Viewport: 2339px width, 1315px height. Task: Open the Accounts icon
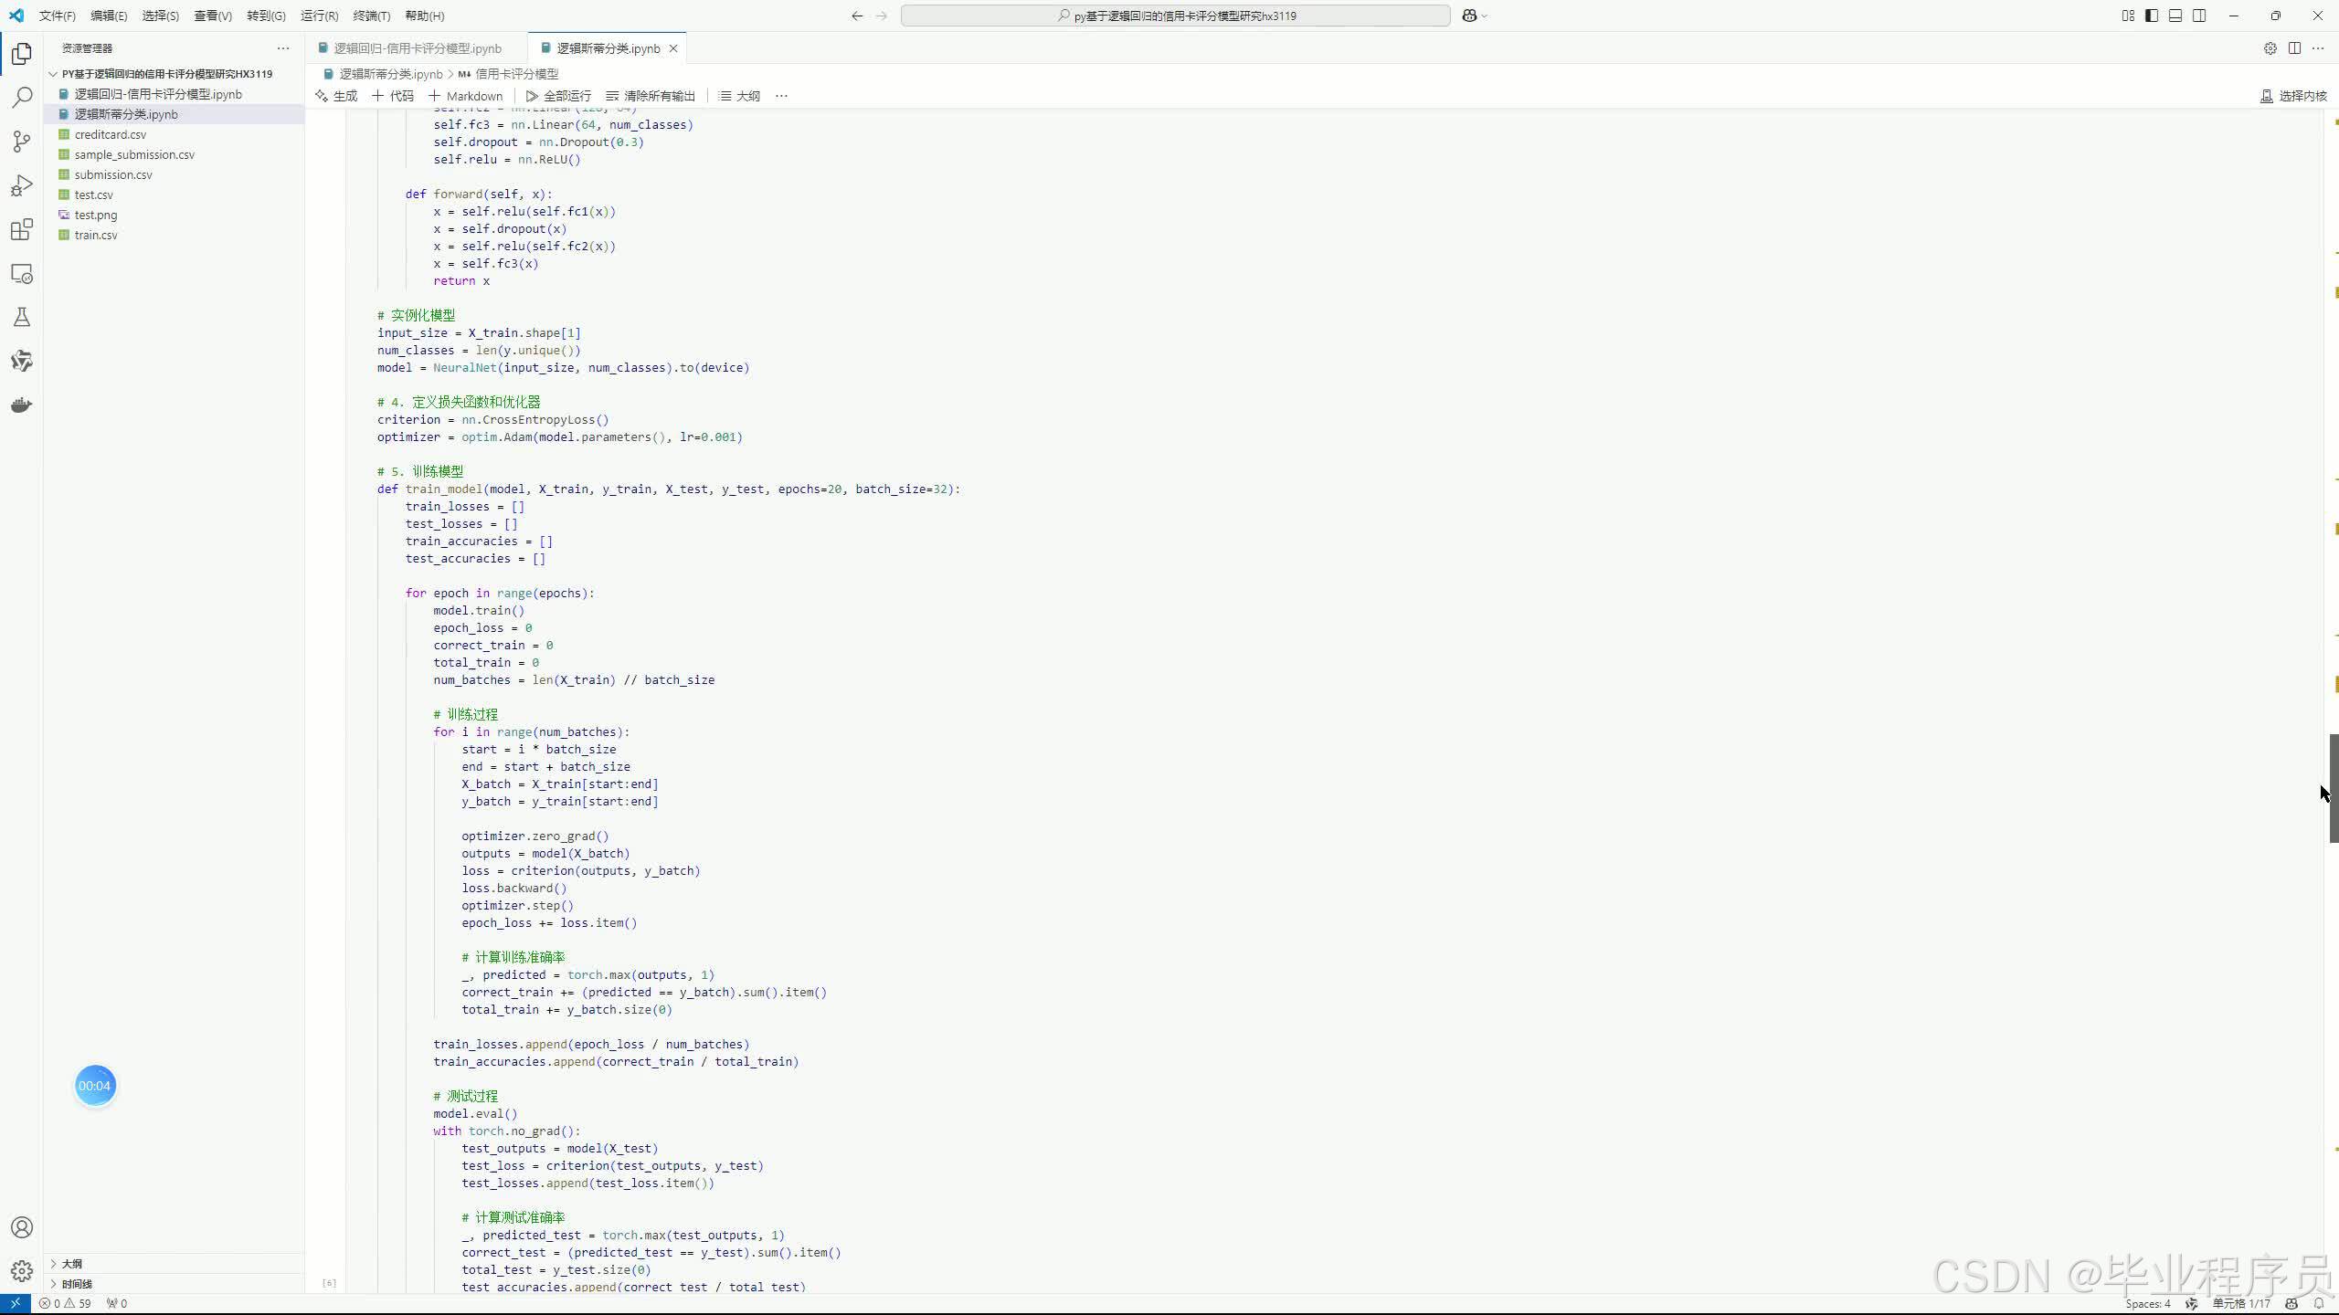tap(22, 1227)
